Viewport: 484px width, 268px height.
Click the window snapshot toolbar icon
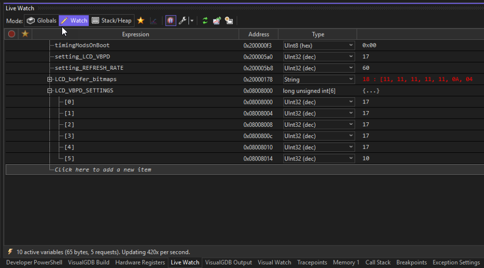point(229,21)
